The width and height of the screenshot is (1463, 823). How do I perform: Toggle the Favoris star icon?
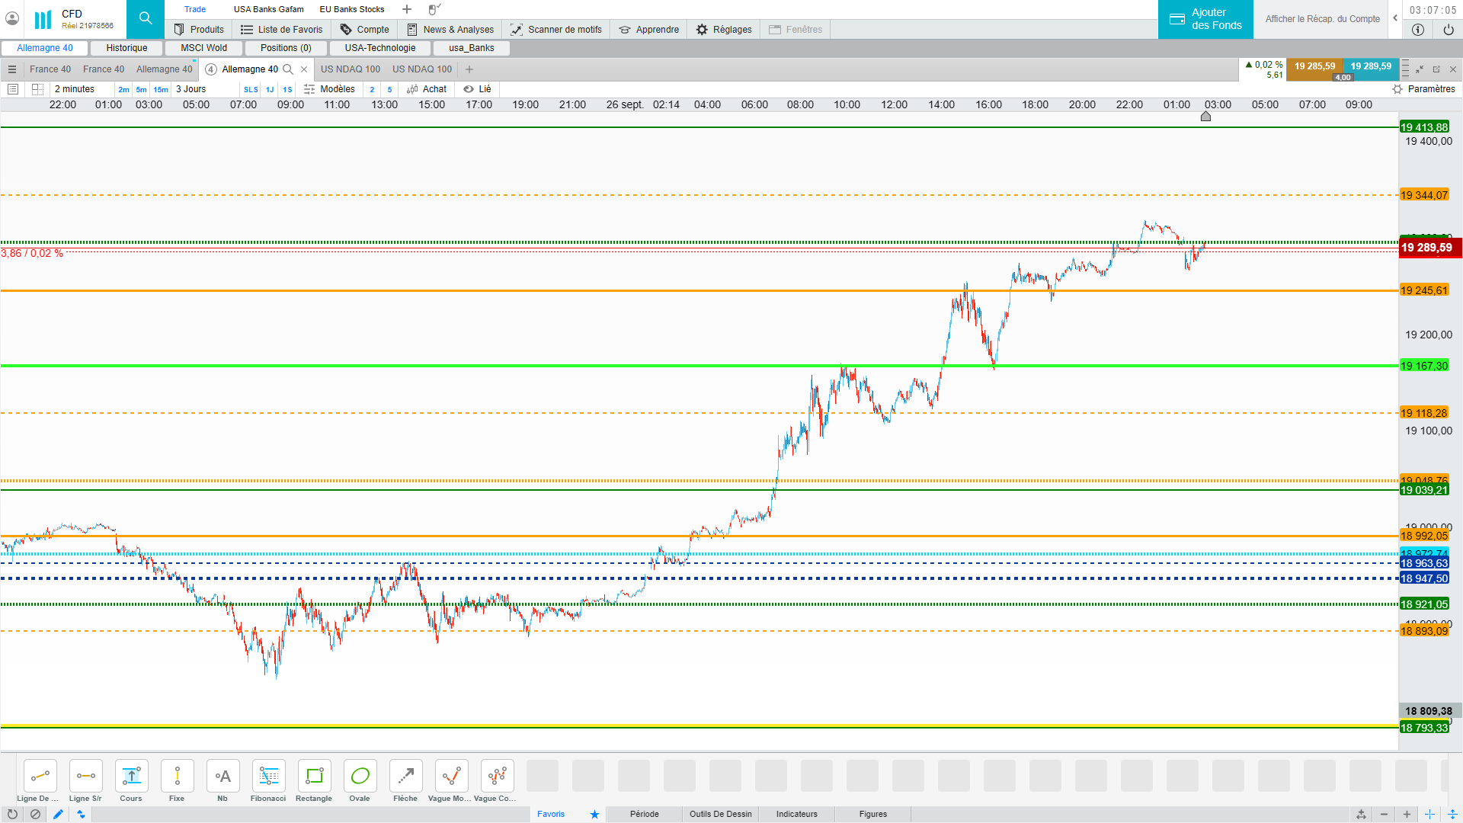[x=594, y=814]
